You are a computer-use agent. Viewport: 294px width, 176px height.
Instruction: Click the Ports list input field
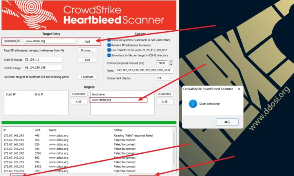pos(144,70)
